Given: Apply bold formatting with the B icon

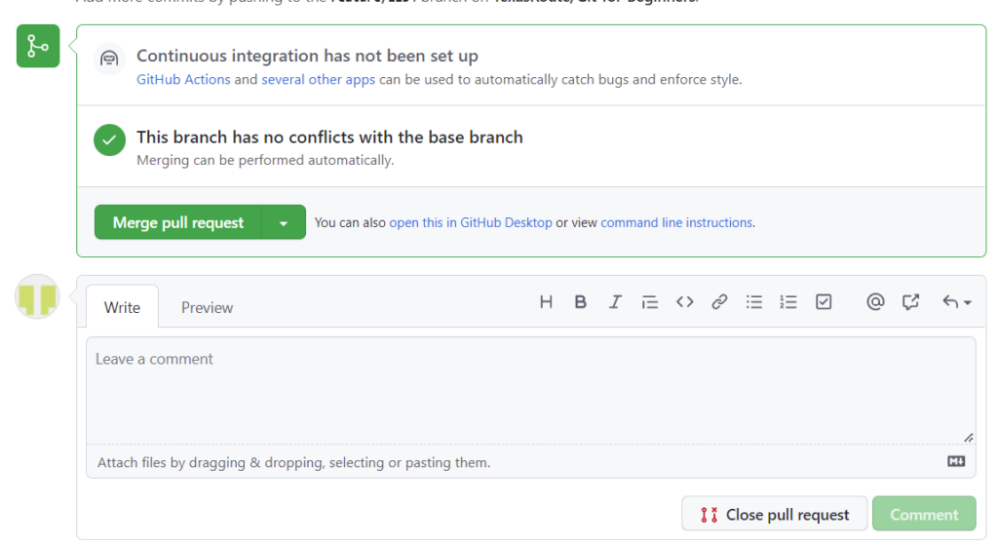Looking at the screenshot, I should point(581,302).
